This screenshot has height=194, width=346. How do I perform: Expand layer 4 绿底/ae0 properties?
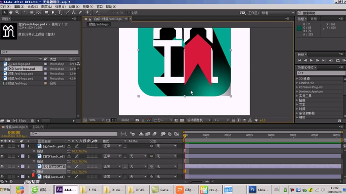(18, 177)
